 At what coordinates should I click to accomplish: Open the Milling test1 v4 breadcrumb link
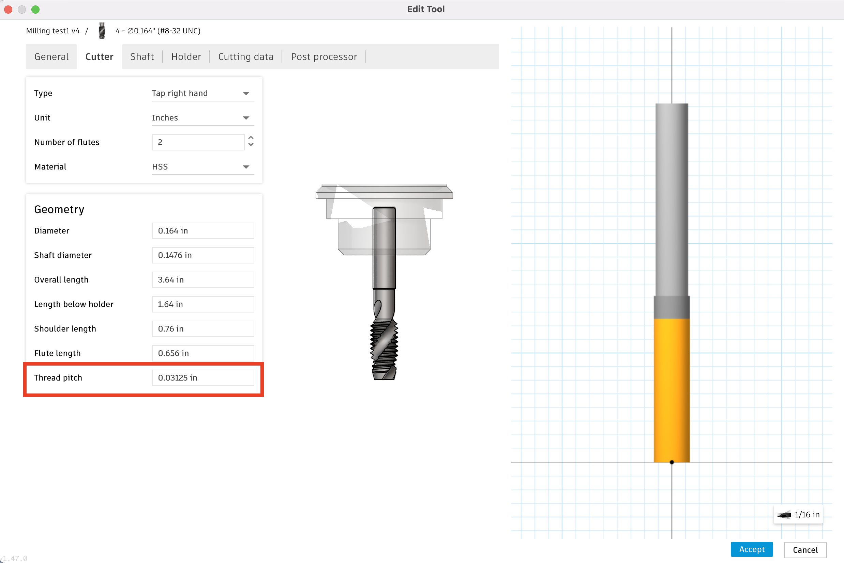pyautogui.click(x=52, y=31)
